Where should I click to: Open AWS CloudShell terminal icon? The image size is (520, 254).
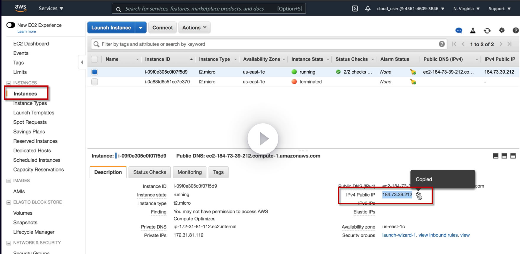click(355, 9)
